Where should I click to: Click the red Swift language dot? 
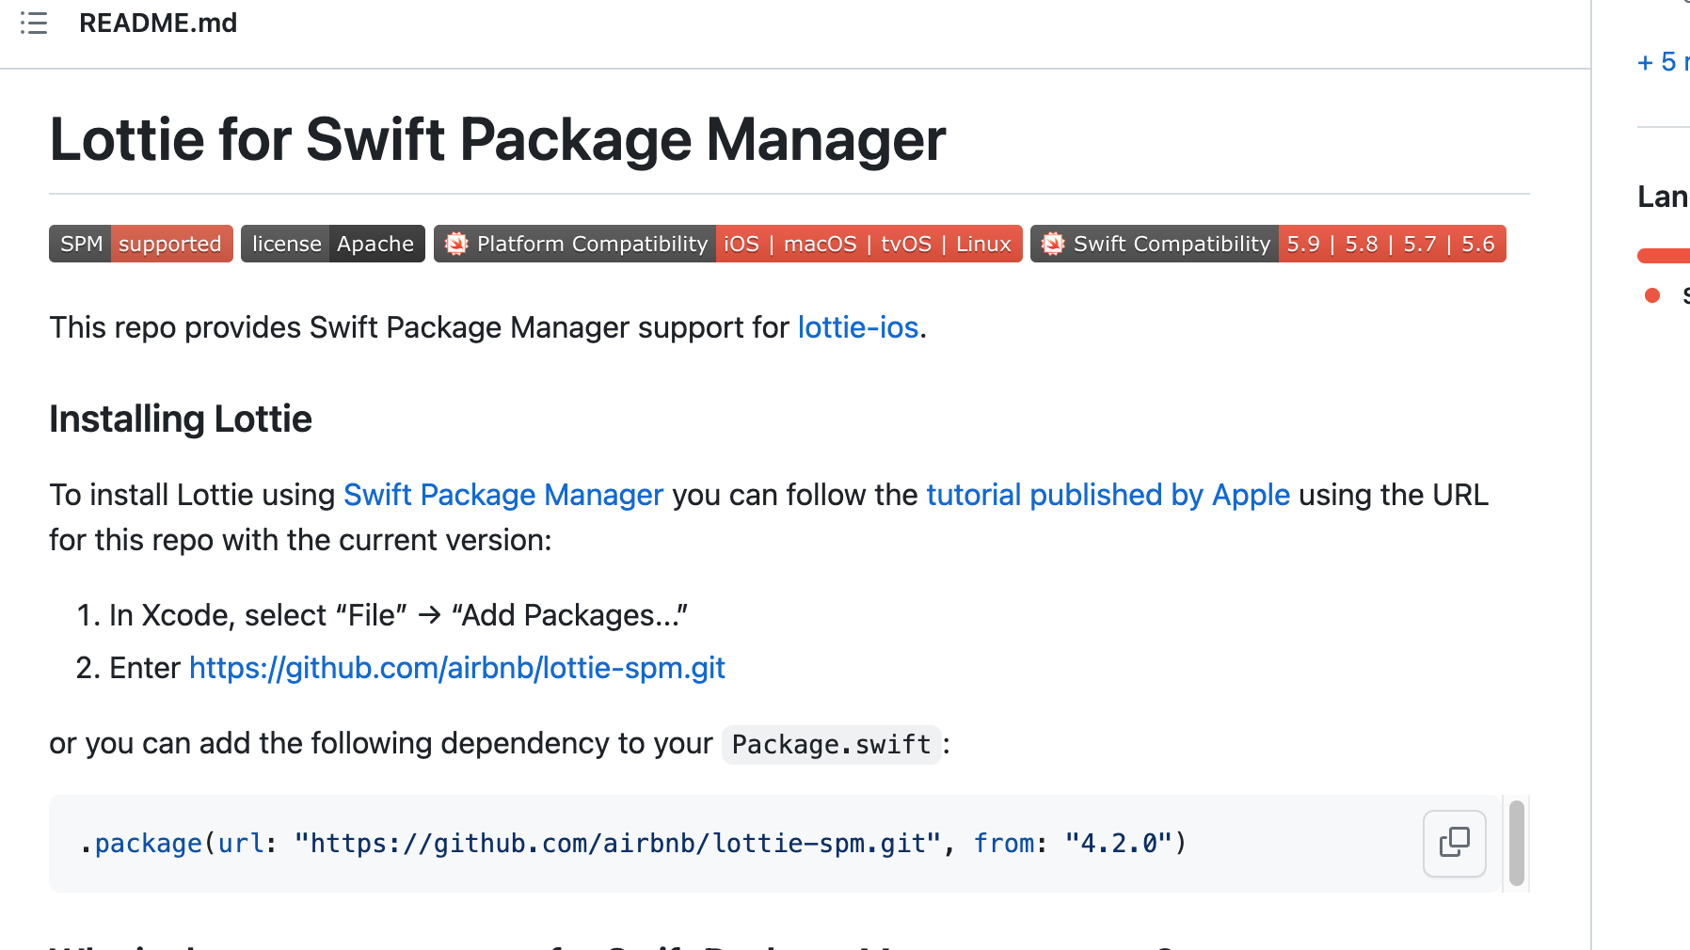point(1652,295)
